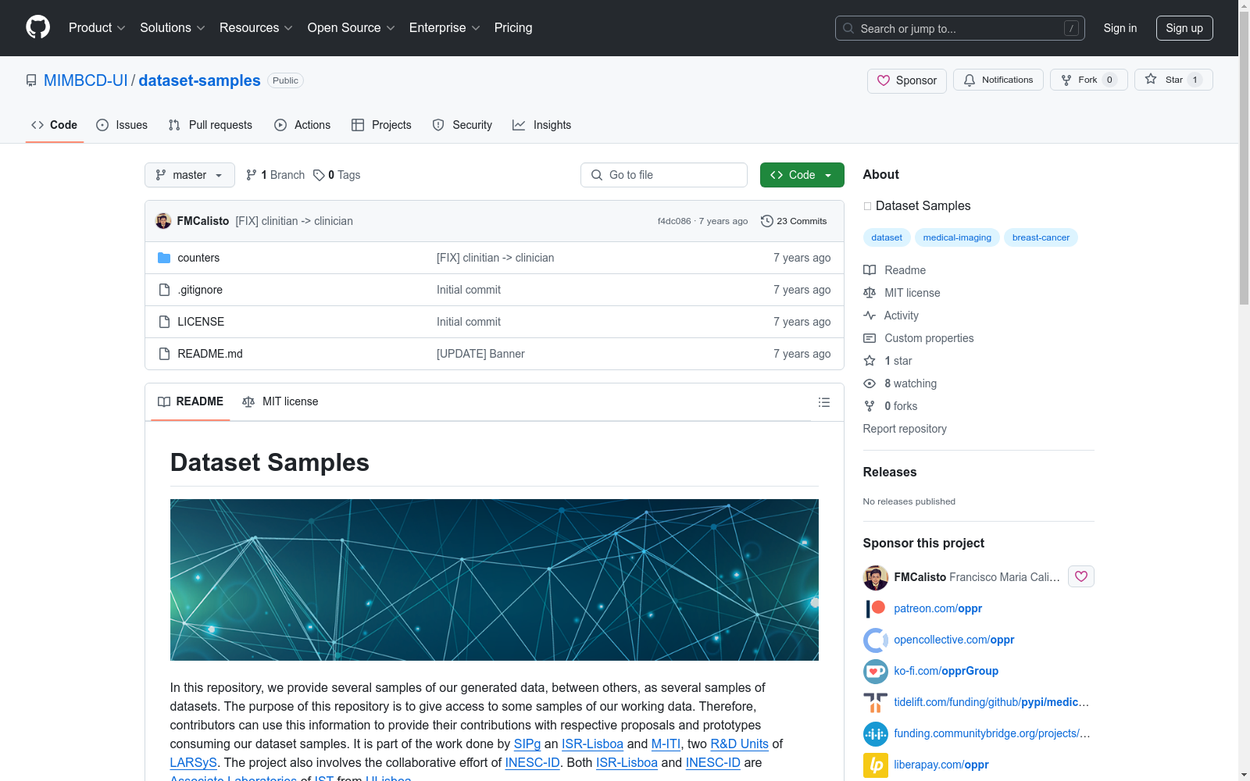Open the f4dc086 commit hash
The width and height of the screenshot is (1250, 781).
click(674, 221)
